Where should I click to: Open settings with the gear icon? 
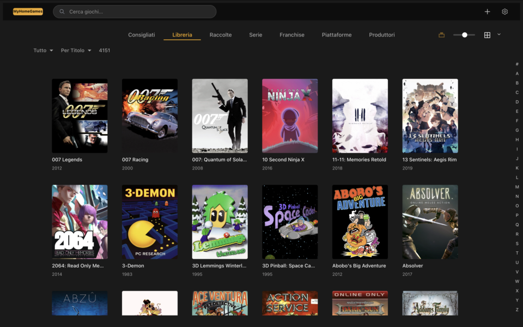(x=504, y=11)
